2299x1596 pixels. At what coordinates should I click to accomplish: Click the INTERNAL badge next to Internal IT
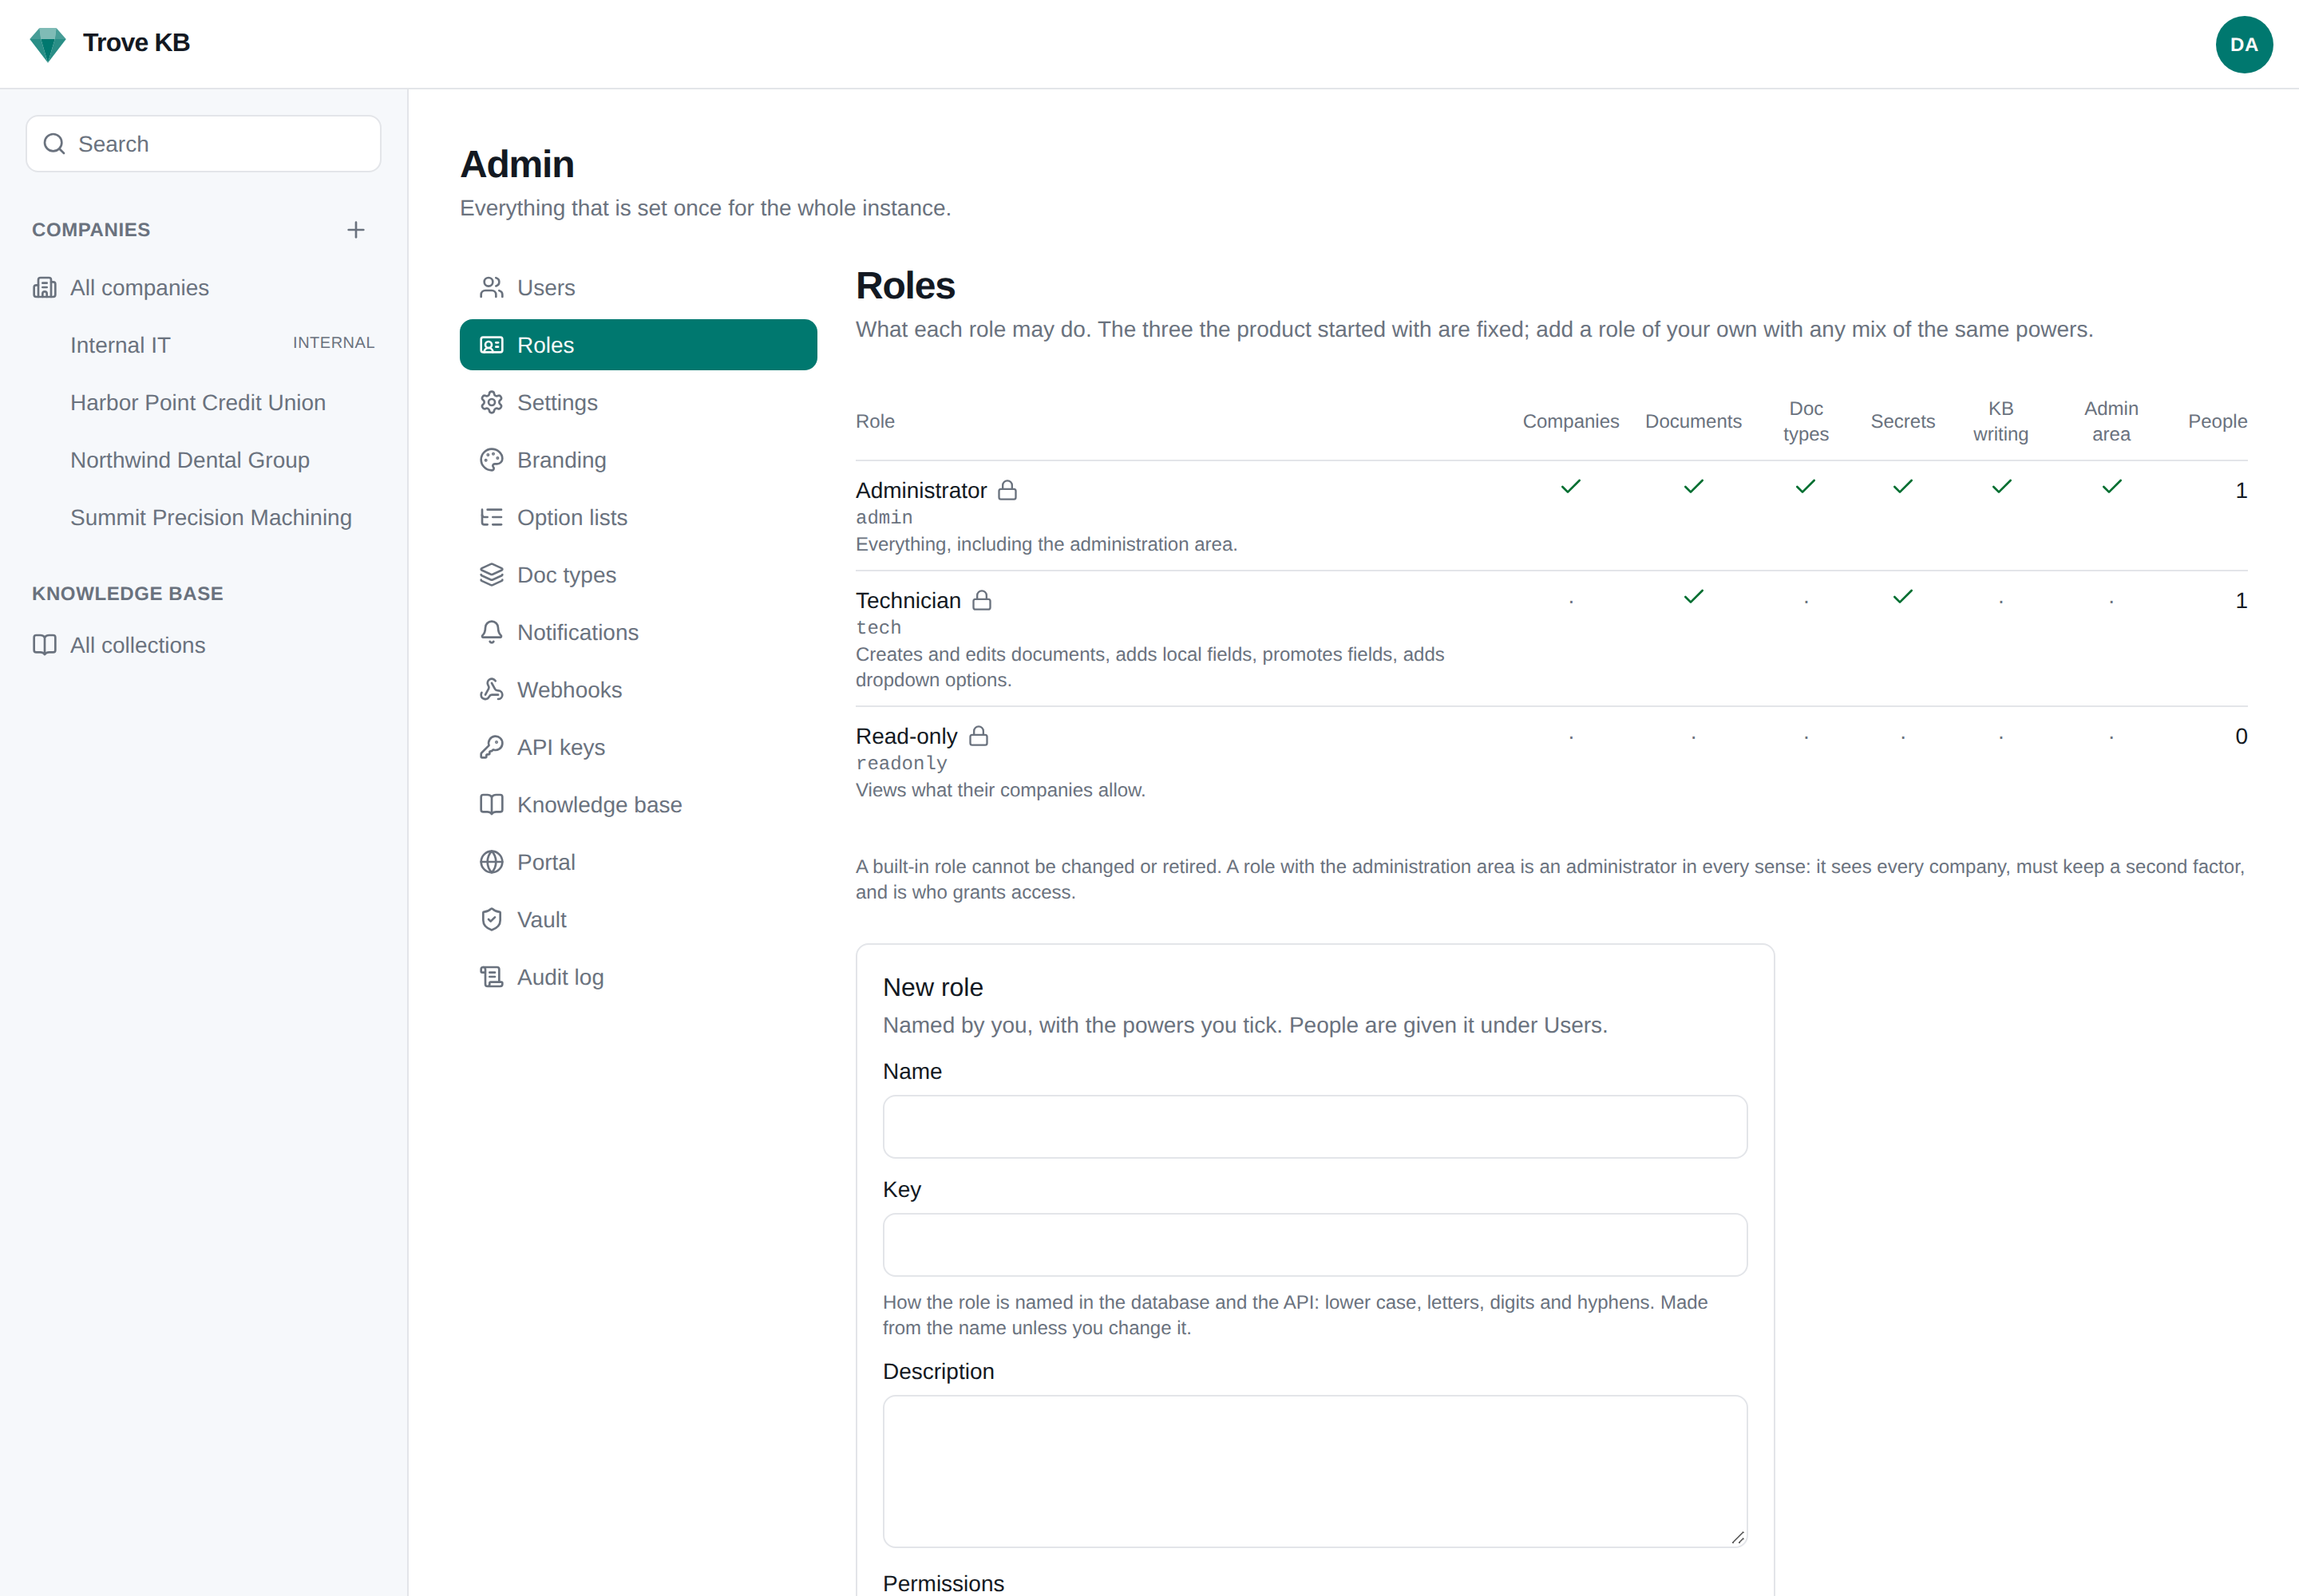point(333,343)
